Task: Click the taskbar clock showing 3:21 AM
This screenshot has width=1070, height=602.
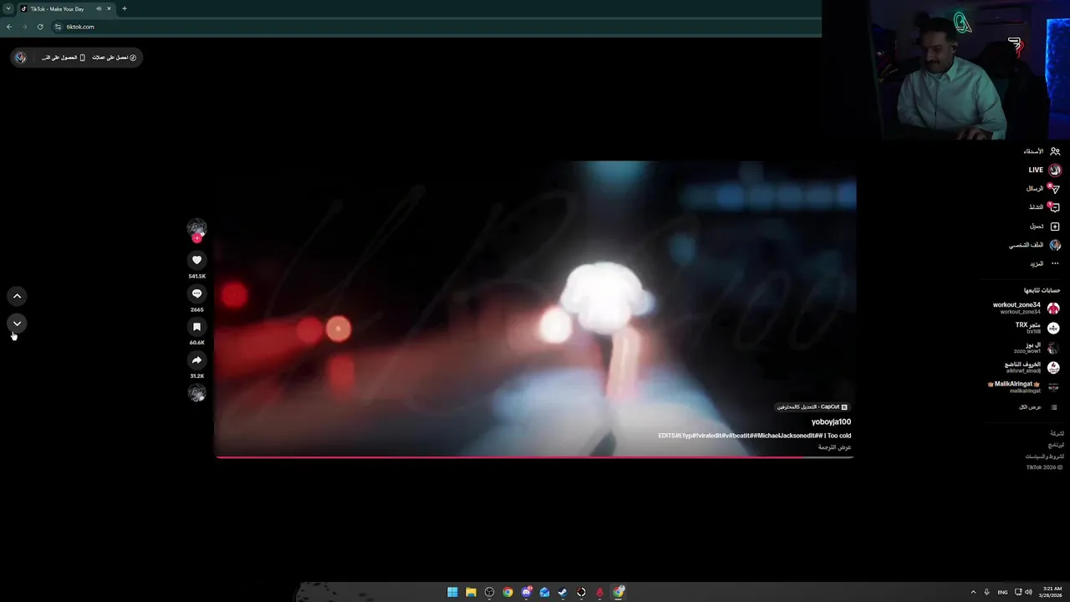Action: [1052, 592]
